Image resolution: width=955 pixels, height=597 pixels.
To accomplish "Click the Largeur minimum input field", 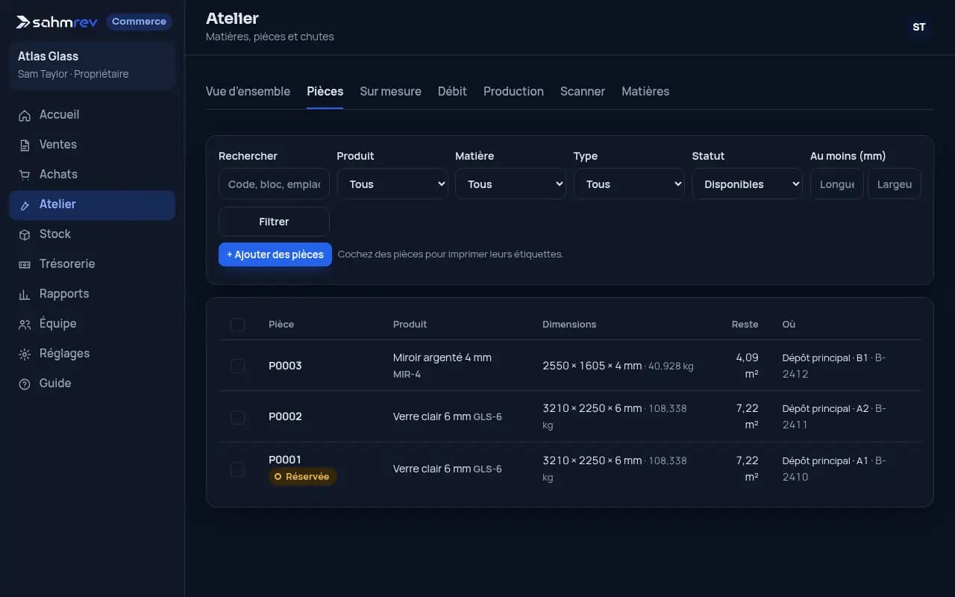I will 895,184.
